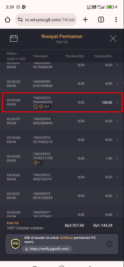Tap the PG shield logo
This screenshot has height=267, width=124.
[x=15, y=244]
